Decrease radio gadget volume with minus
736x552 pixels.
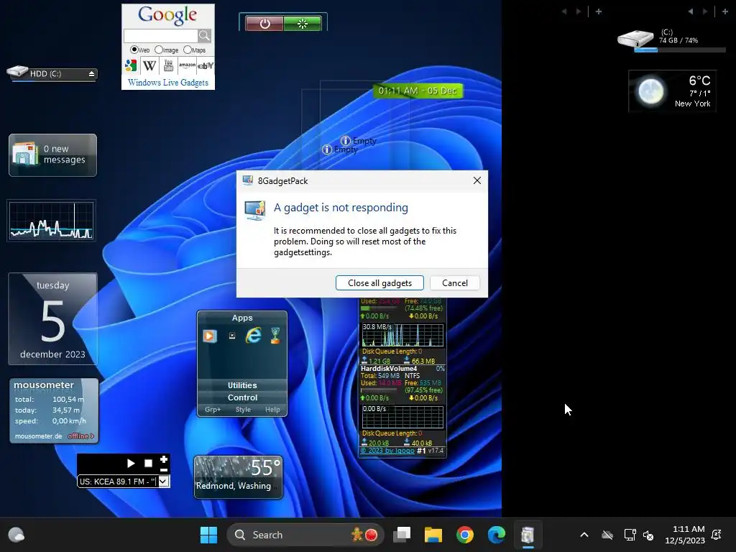164,469
